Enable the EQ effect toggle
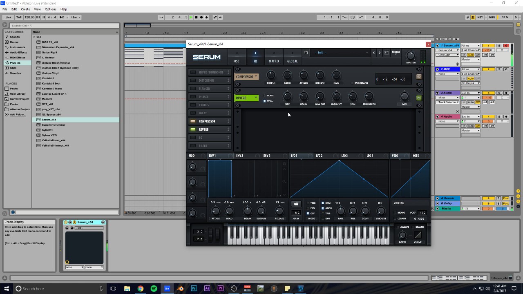Viewport: 523px width, 294px height. point(193,138)
